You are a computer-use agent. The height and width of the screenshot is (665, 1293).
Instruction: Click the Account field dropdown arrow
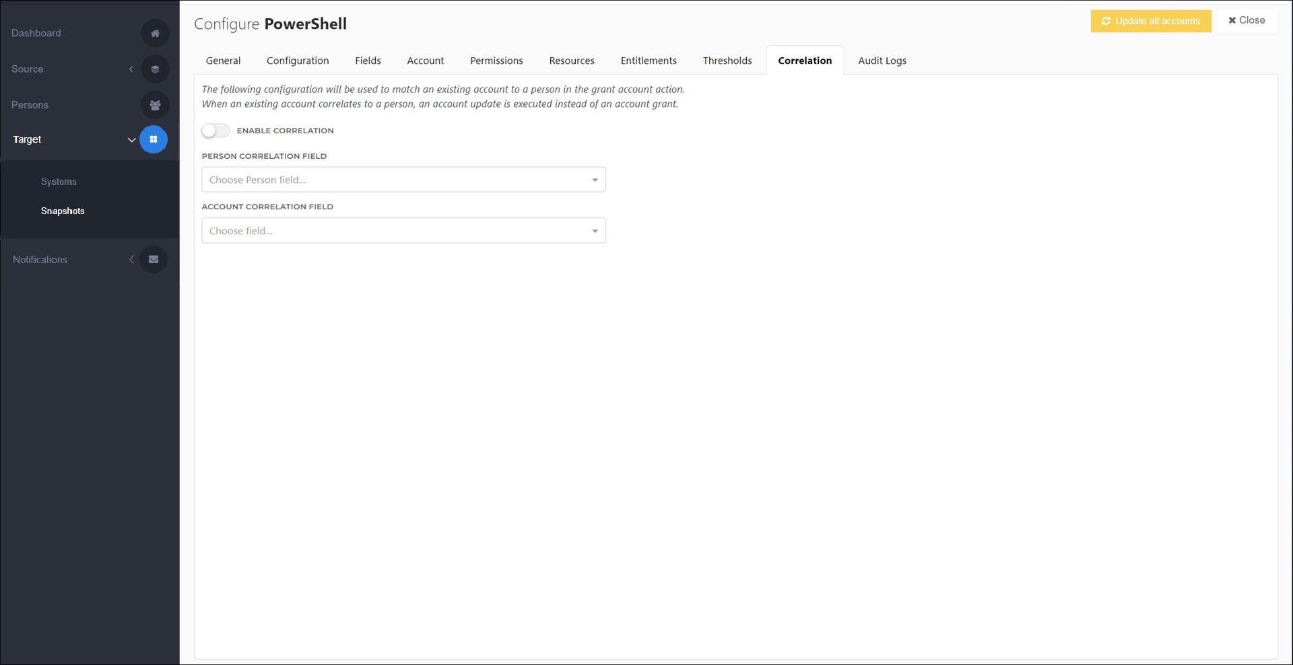pyautogui.click(x=595, y=231)
